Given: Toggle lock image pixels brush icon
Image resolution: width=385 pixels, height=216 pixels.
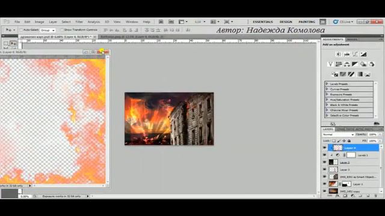Looking at the screenshot, I should pyautogui.click(x=339, y=141).
